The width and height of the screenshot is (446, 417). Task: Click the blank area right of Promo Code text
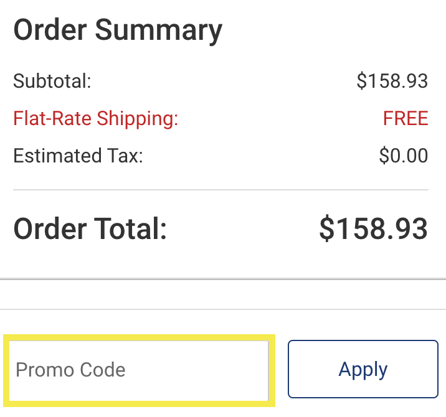click(199, 370)
